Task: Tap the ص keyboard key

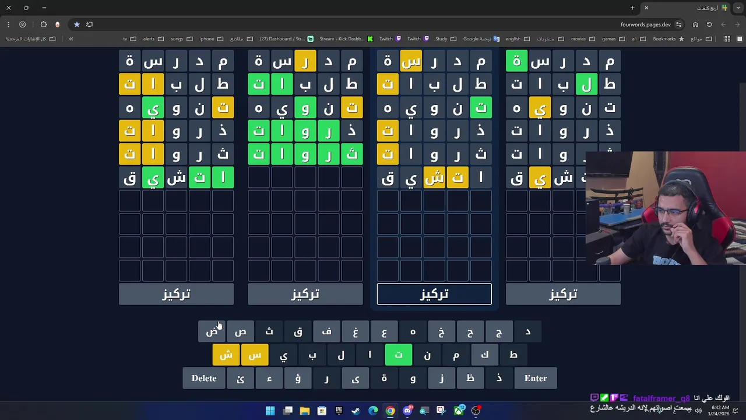Action: [241, 332]
